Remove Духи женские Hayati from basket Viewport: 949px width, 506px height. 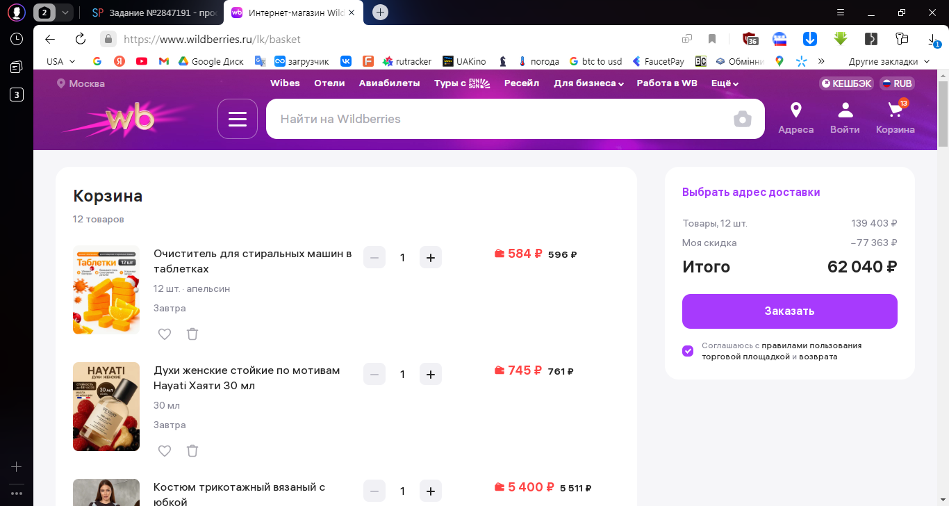(192, 451)
